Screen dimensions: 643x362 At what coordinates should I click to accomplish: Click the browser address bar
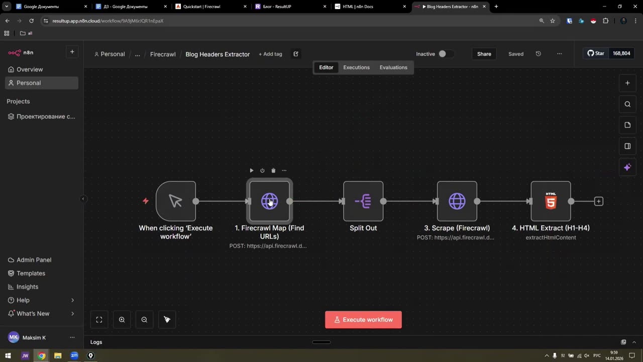click(x=291, y=21)
